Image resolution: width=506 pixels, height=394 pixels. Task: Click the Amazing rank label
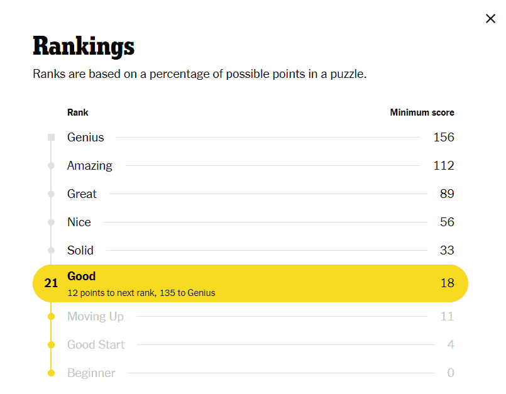pos(90,166)
